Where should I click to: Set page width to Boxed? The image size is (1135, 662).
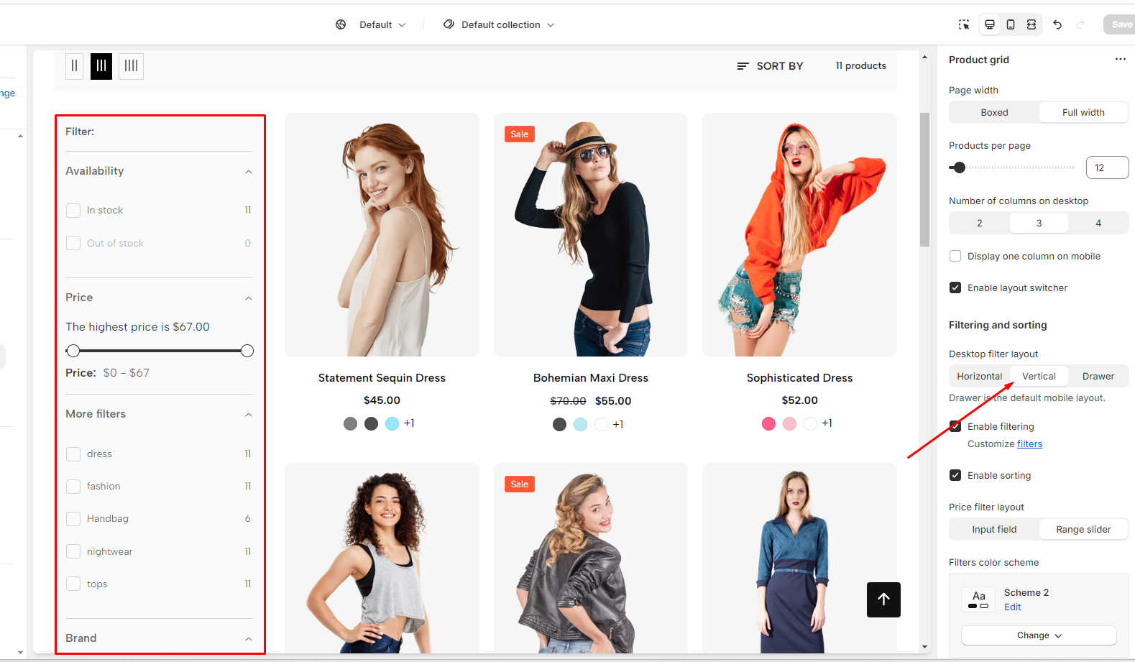pyautogui.click(x=994, y=112)
